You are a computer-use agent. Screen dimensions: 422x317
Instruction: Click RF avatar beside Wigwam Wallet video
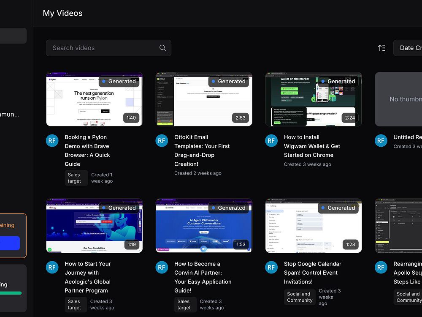271,141
